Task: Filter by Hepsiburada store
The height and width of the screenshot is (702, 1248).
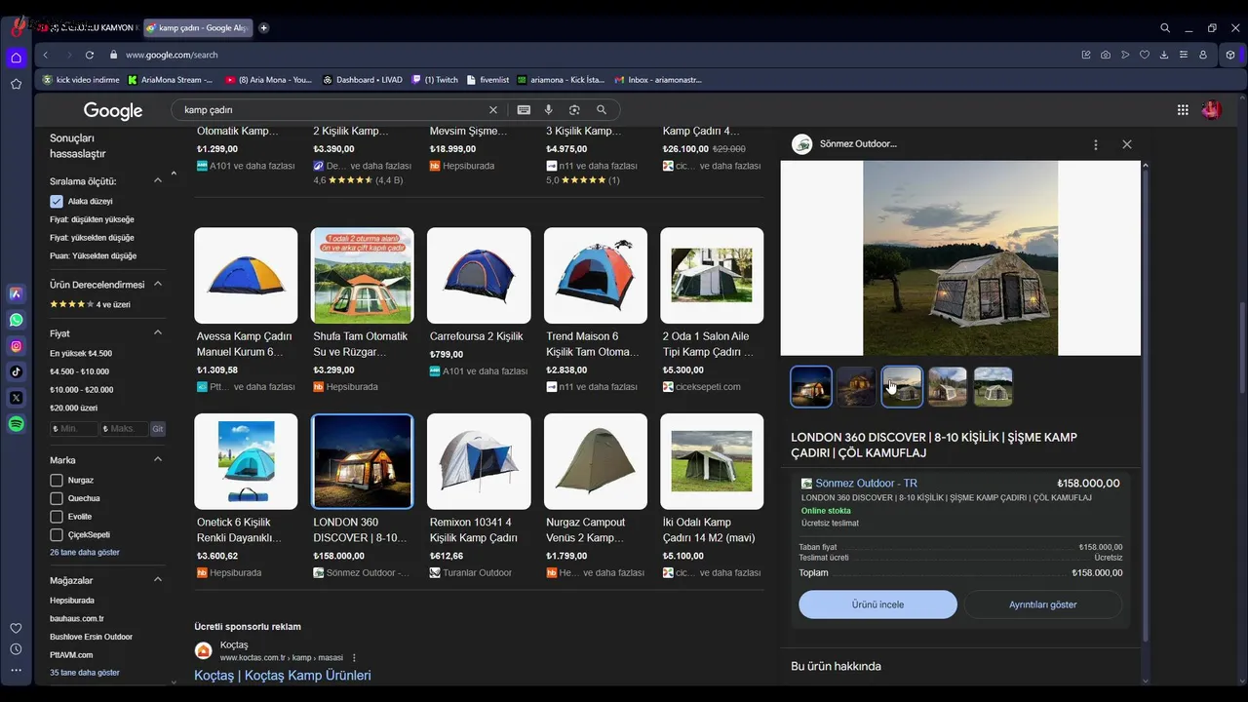Action: (x=72, y=601)
